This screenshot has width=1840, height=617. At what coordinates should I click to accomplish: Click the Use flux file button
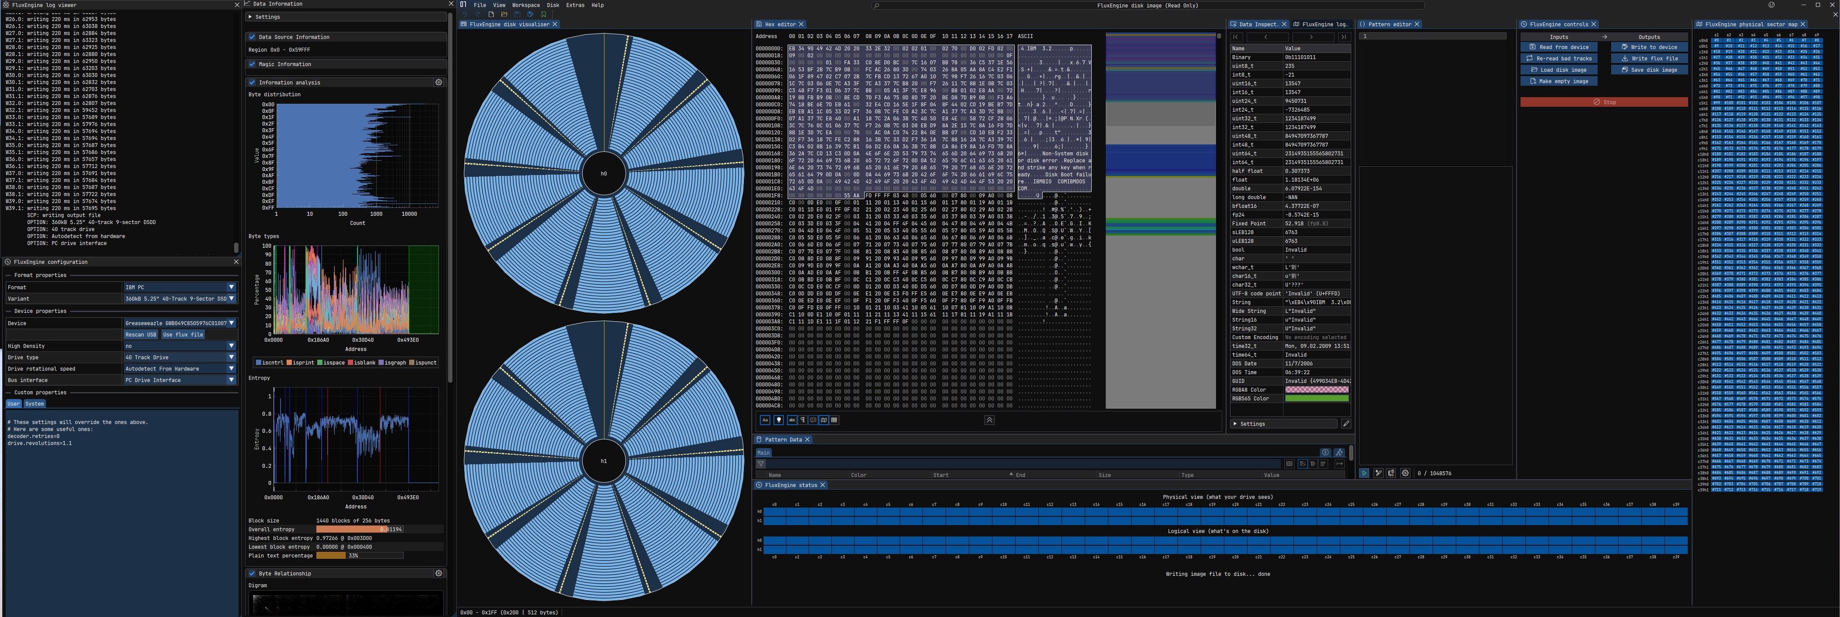183,334
